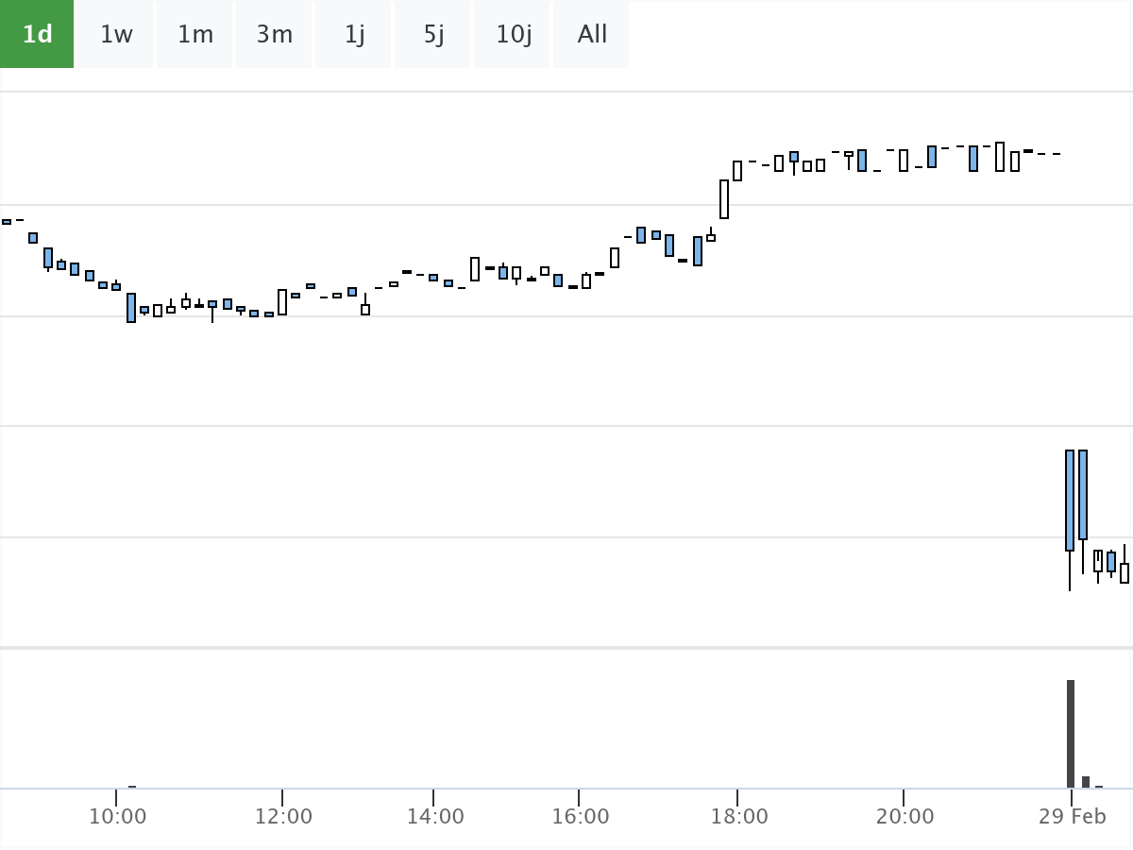
Task: Open the 10j ten-year chart
Action: pyautogui.click(x=511, y=34)
